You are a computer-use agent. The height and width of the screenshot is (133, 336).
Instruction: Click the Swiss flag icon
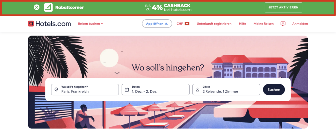[187, 24]
